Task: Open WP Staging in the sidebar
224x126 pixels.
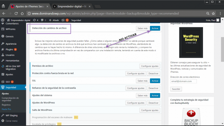Action: (11, 115)
